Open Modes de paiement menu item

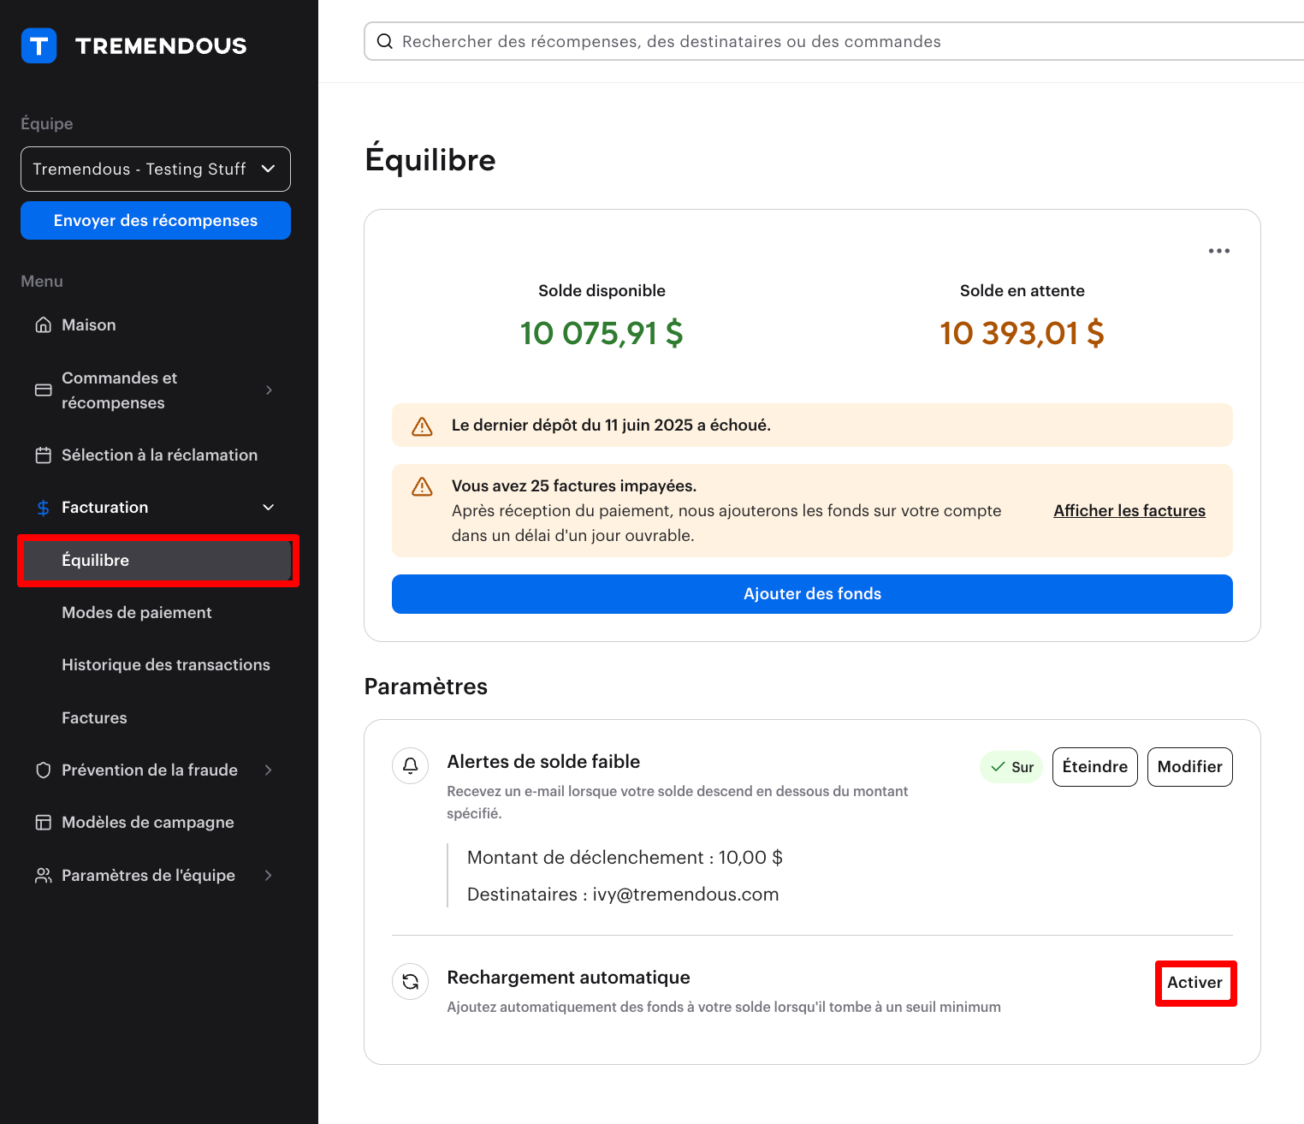pos(137,613)
